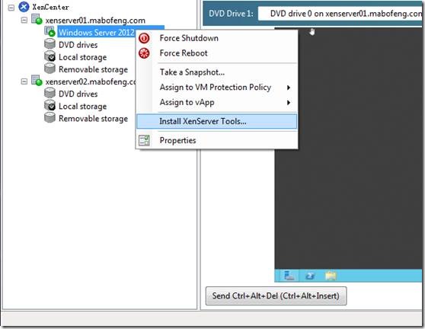Open Server Manager in VM console taskbar
This screenshot has width=425, height=329.
click(x=289, y=276)
